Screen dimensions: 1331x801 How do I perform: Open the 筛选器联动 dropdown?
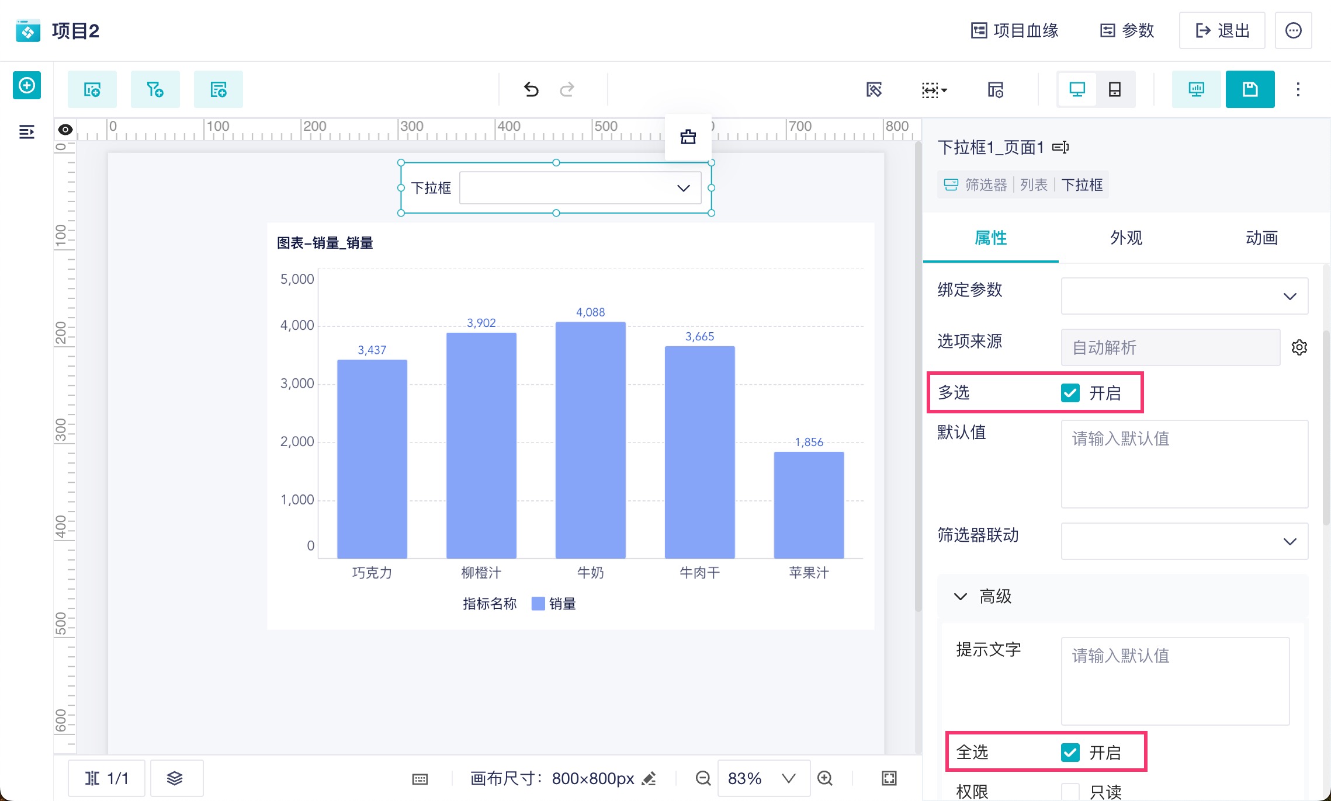pyautogui.click(x=1184, y=541)
